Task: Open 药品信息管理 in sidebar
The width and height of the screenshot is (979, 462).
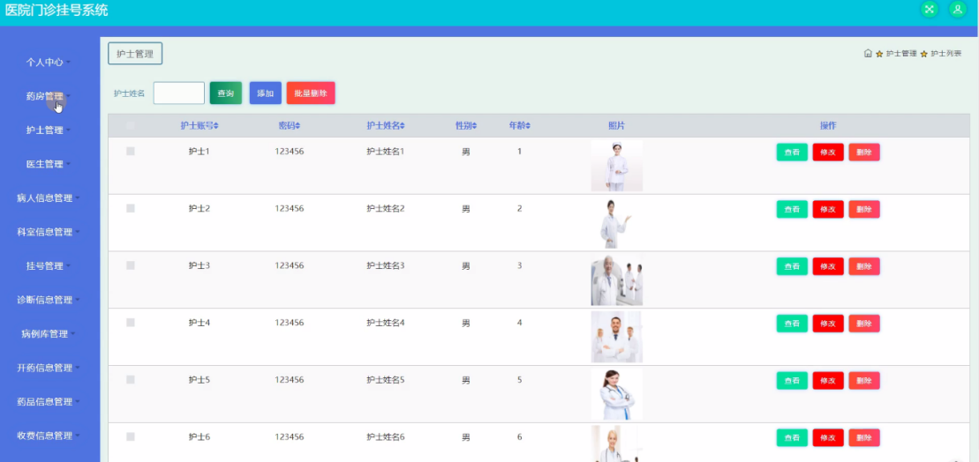Action: click(48, 401)
